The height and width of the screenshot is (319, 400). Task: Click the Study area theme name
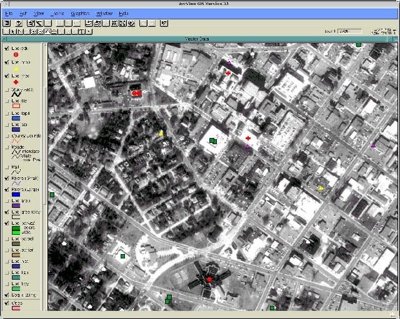[22, 90]
